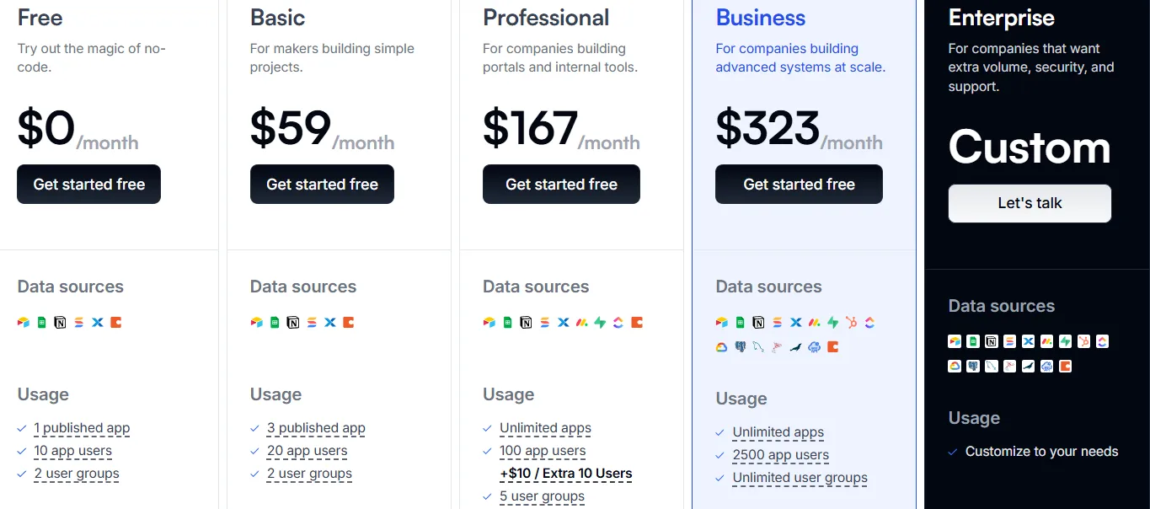
Task: Click the Supabase icon in Professional plan
Action: [x=600, y=322]
